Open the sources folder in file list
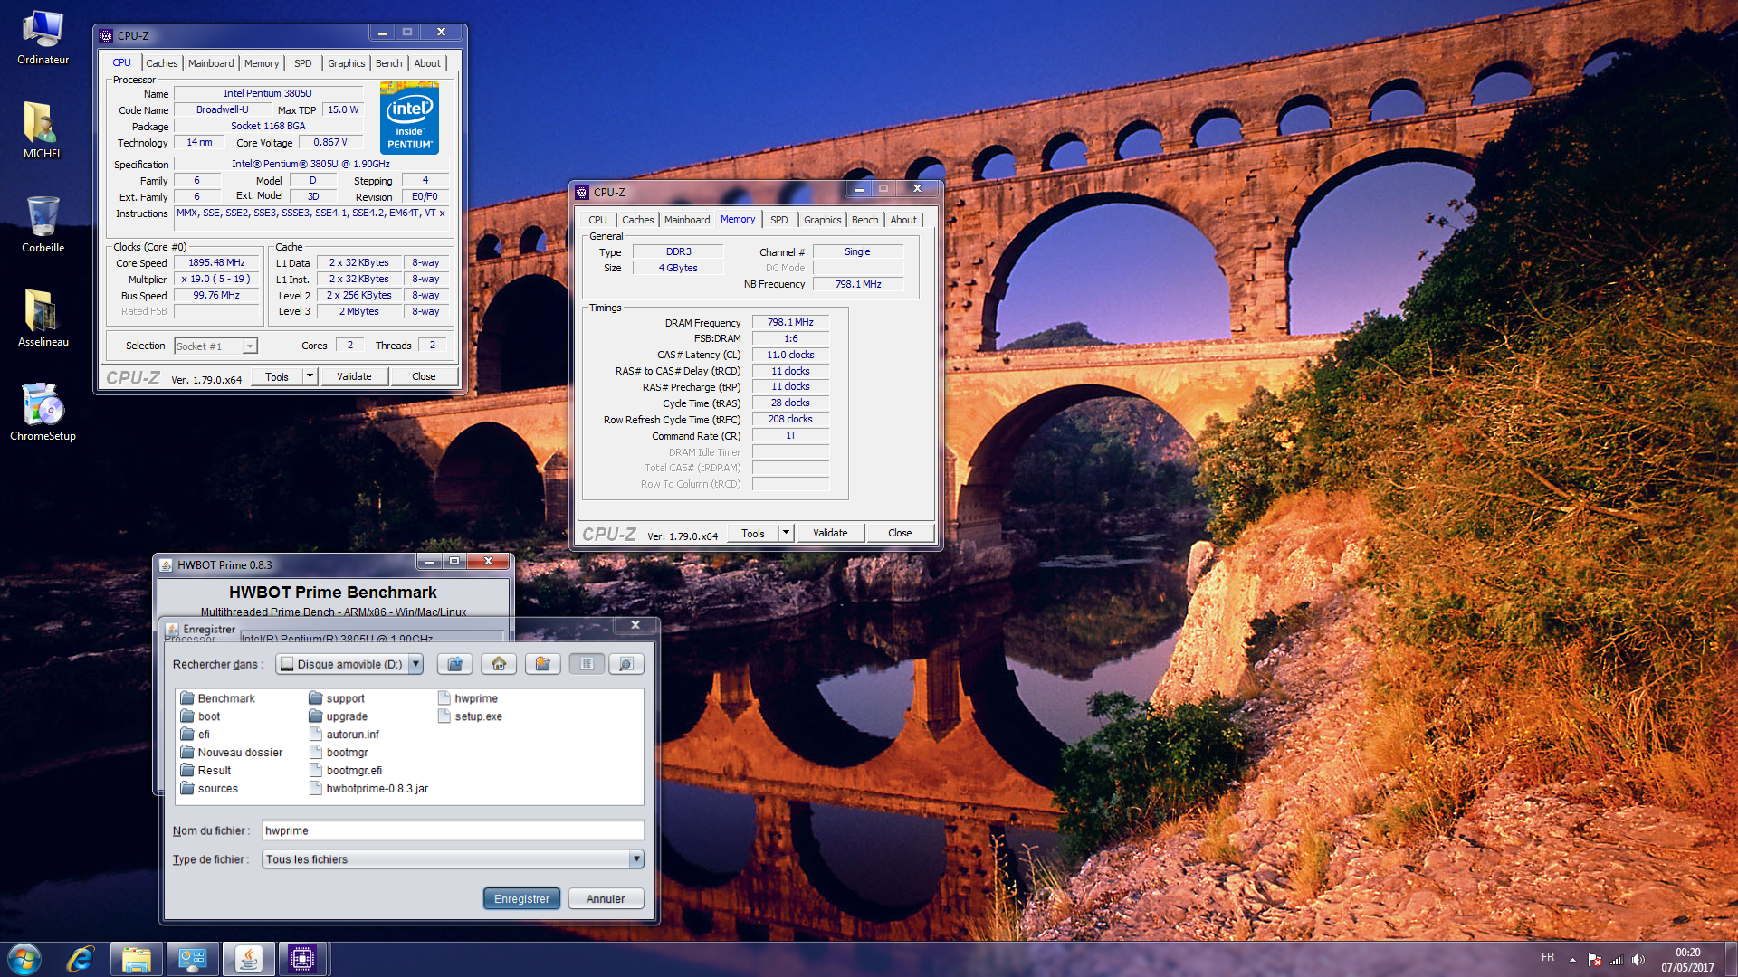Screen dimensions: 1738x977 pos(209,789)
